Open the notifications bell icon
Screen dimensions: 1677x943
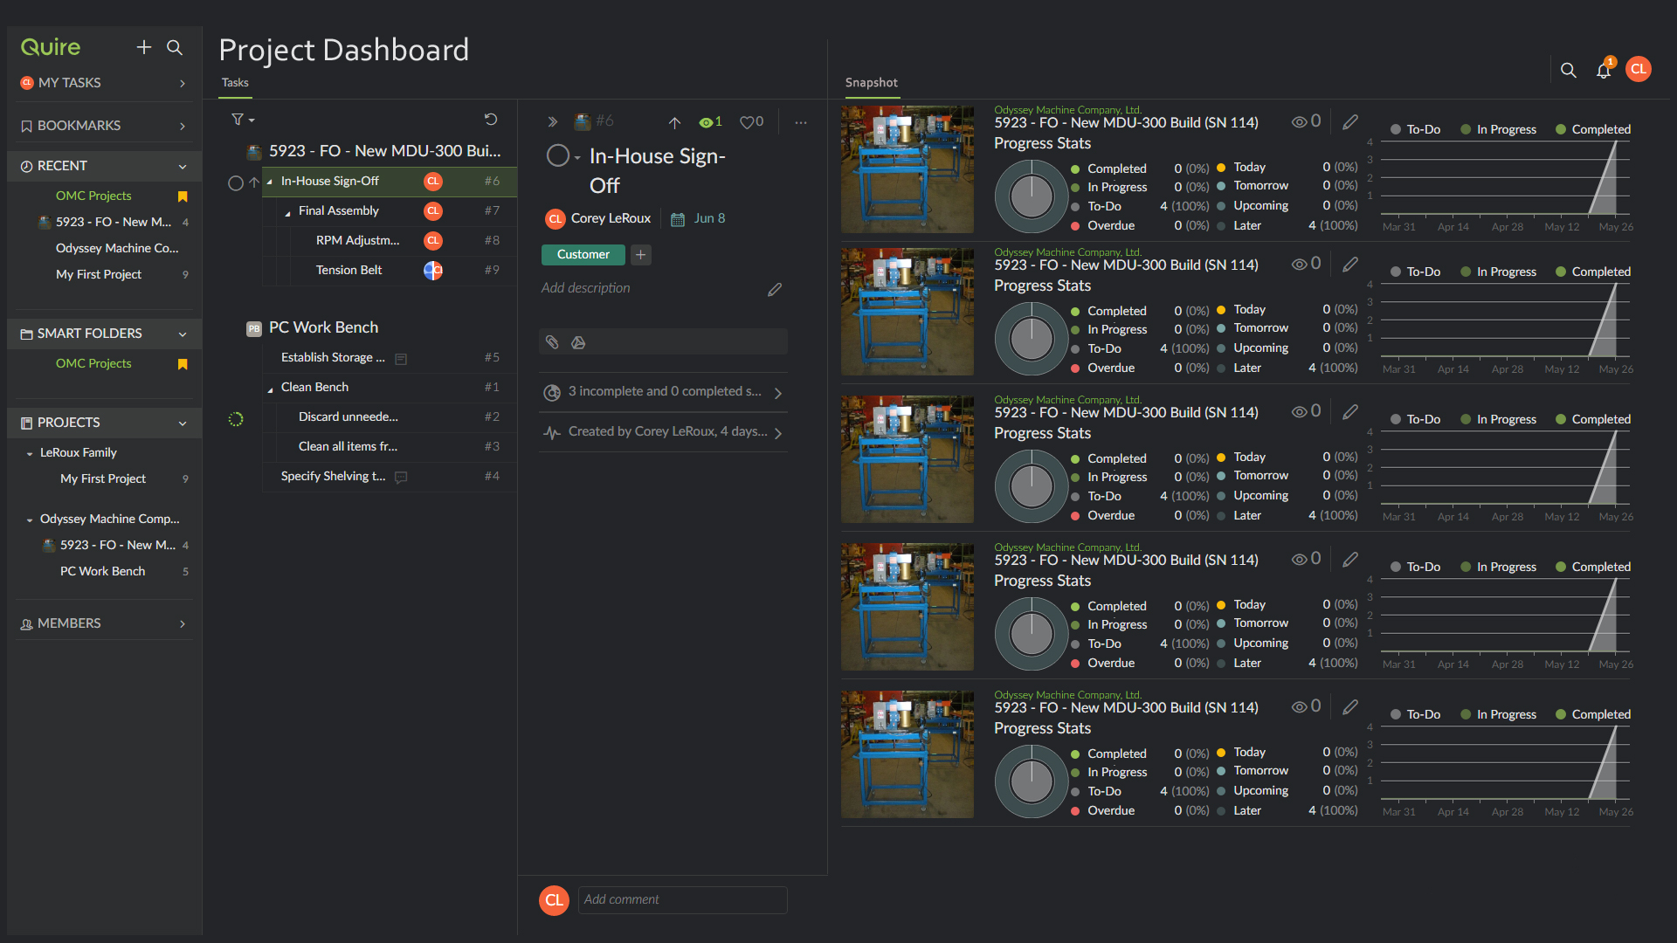pos(1604,71)
